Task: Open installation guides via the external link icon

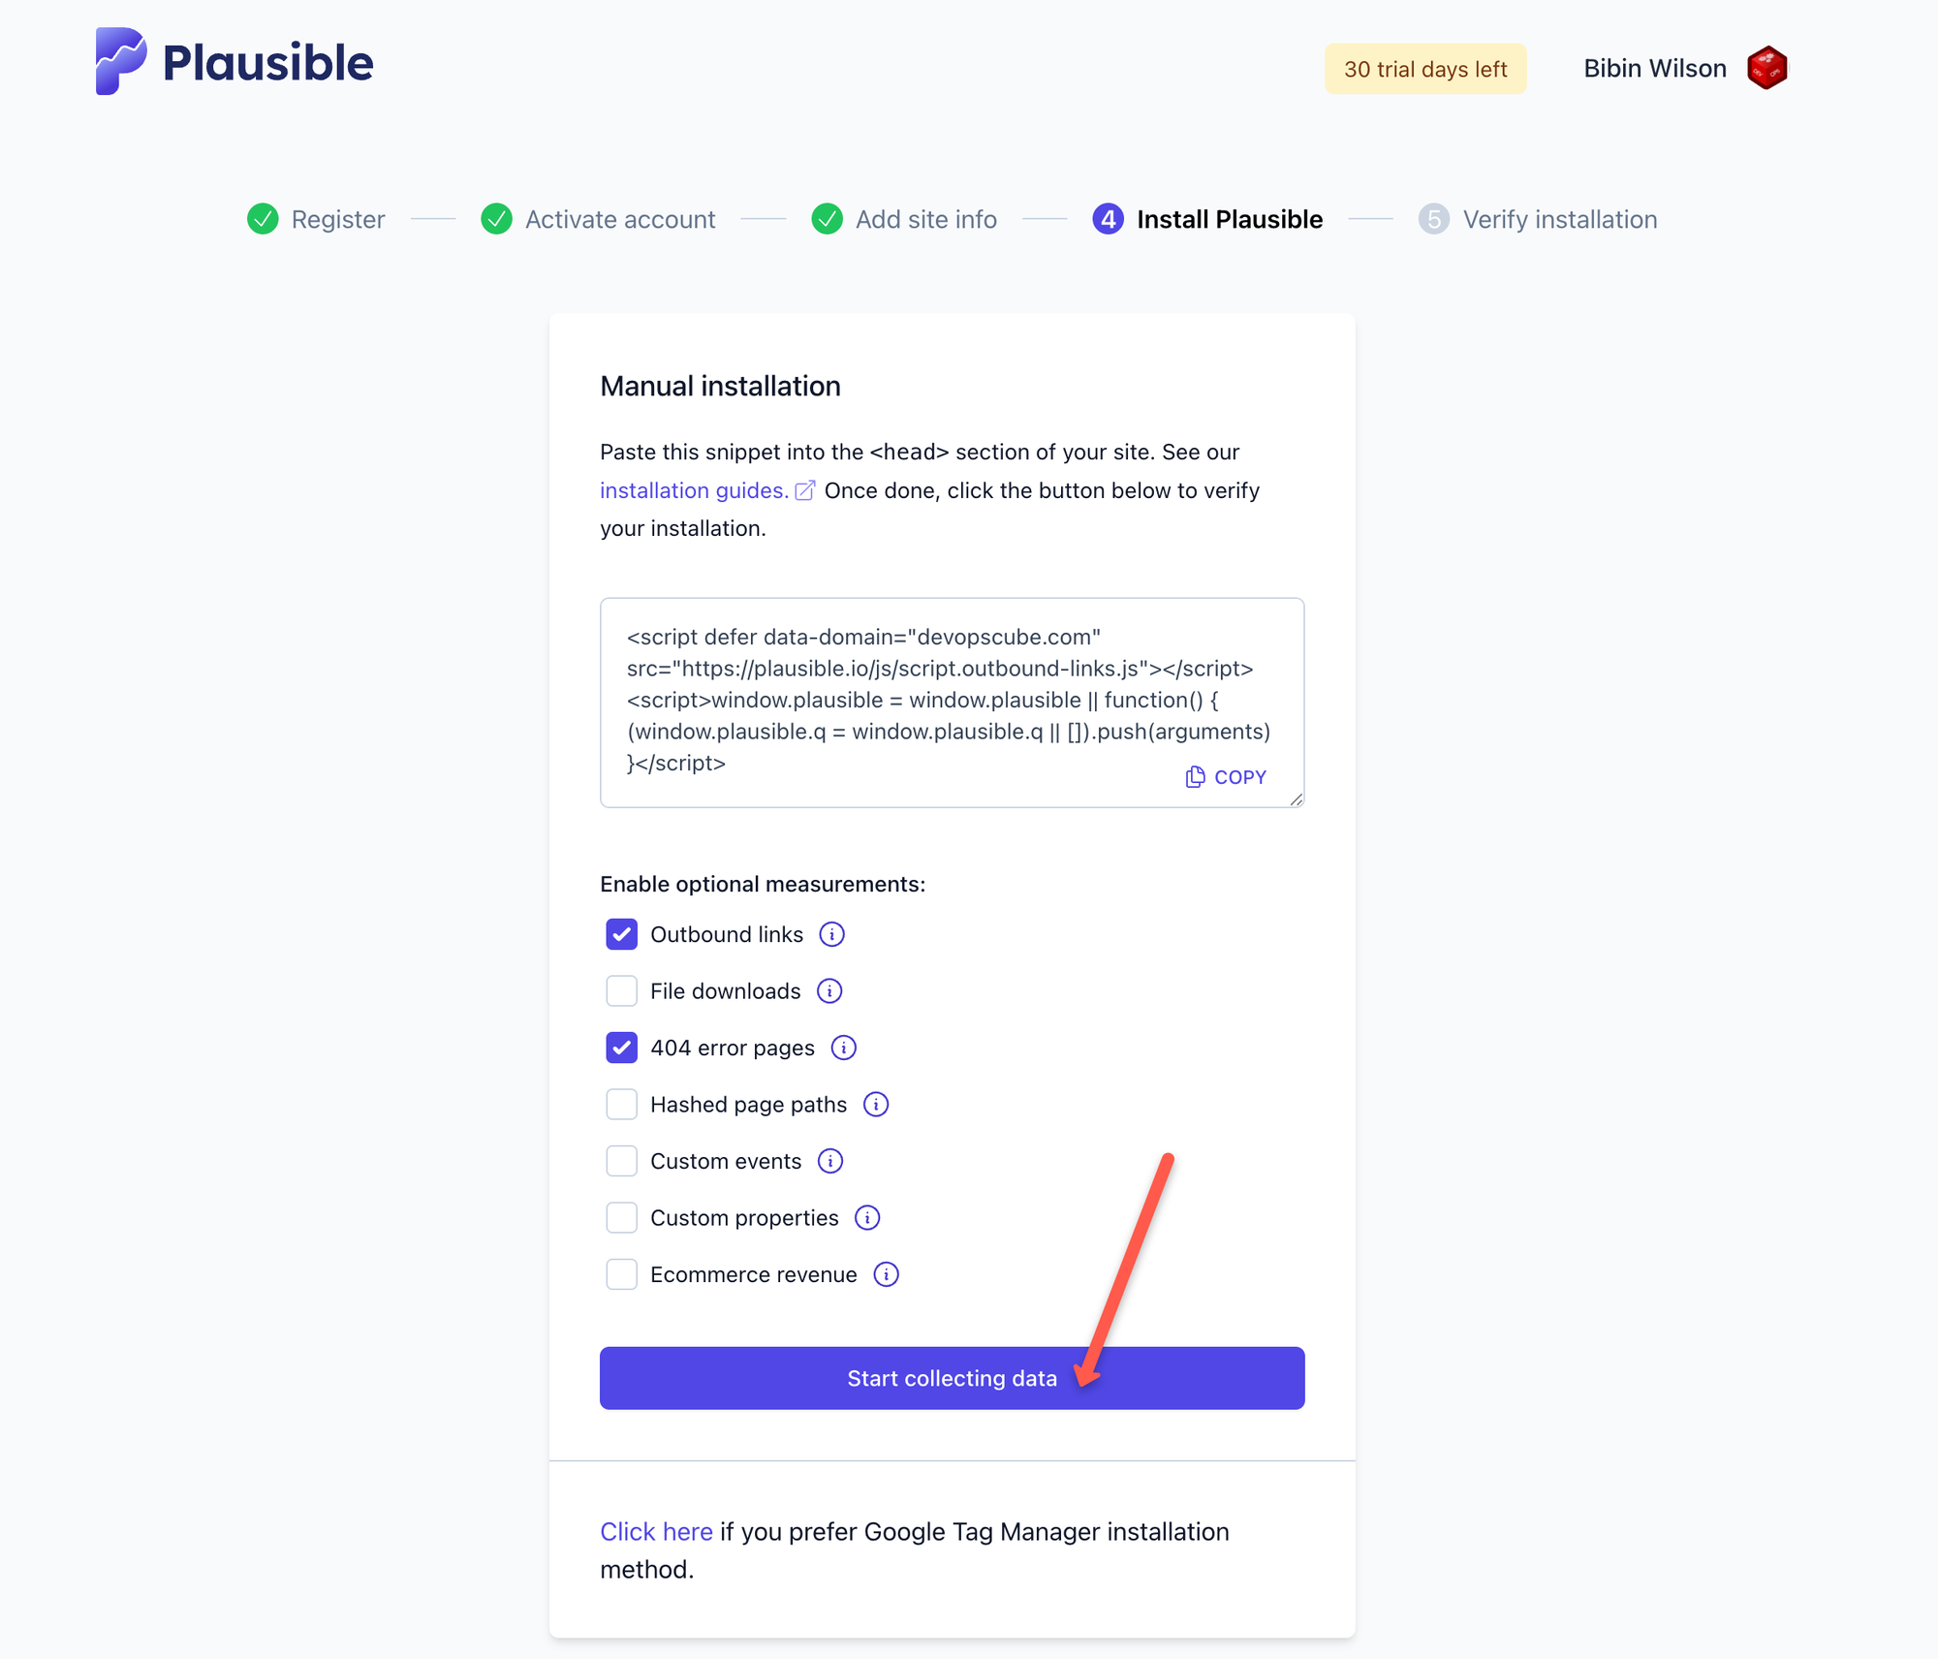Action: (805, 490)
